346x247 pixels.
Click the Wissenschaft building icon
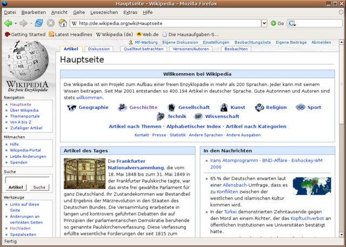(x=198, y=116)
